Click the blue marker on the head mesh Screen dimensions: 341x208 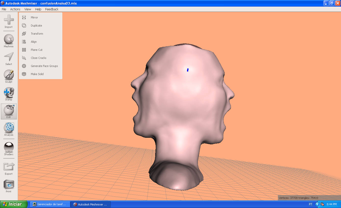[x=188, y=70]
